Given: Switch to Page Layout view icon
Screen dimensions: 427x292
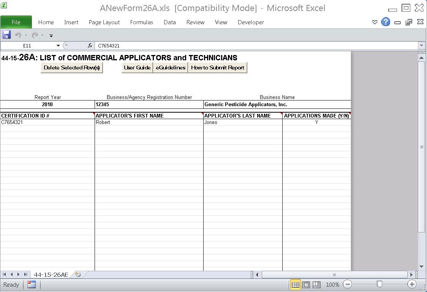Looking at the screenshot, I should (306, 285).
